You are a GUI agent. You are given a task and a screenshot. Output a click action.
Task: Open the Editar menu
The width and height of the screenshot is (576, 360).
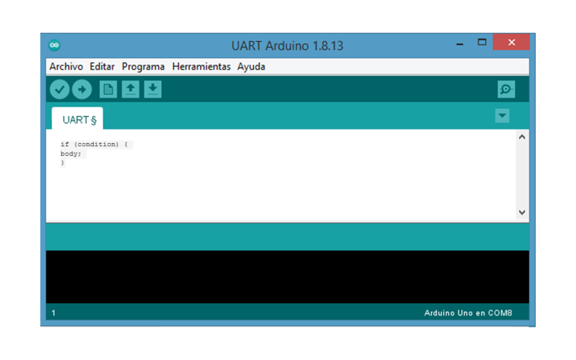click(x=102, y=67)
